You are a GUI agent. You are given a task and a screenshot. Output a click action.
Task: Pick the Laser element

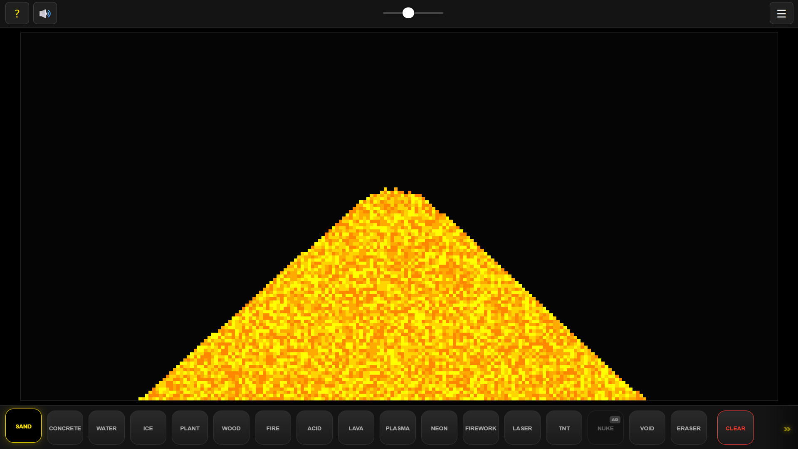click(x=522, y=428)
